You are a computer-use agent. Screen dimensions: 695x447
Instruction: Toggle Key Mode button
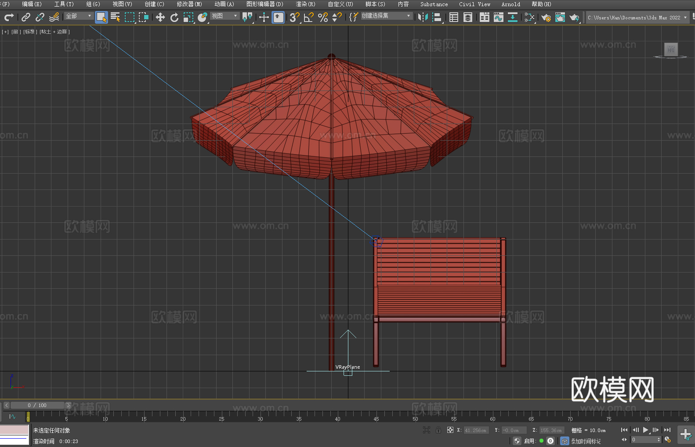coord(624,440)
